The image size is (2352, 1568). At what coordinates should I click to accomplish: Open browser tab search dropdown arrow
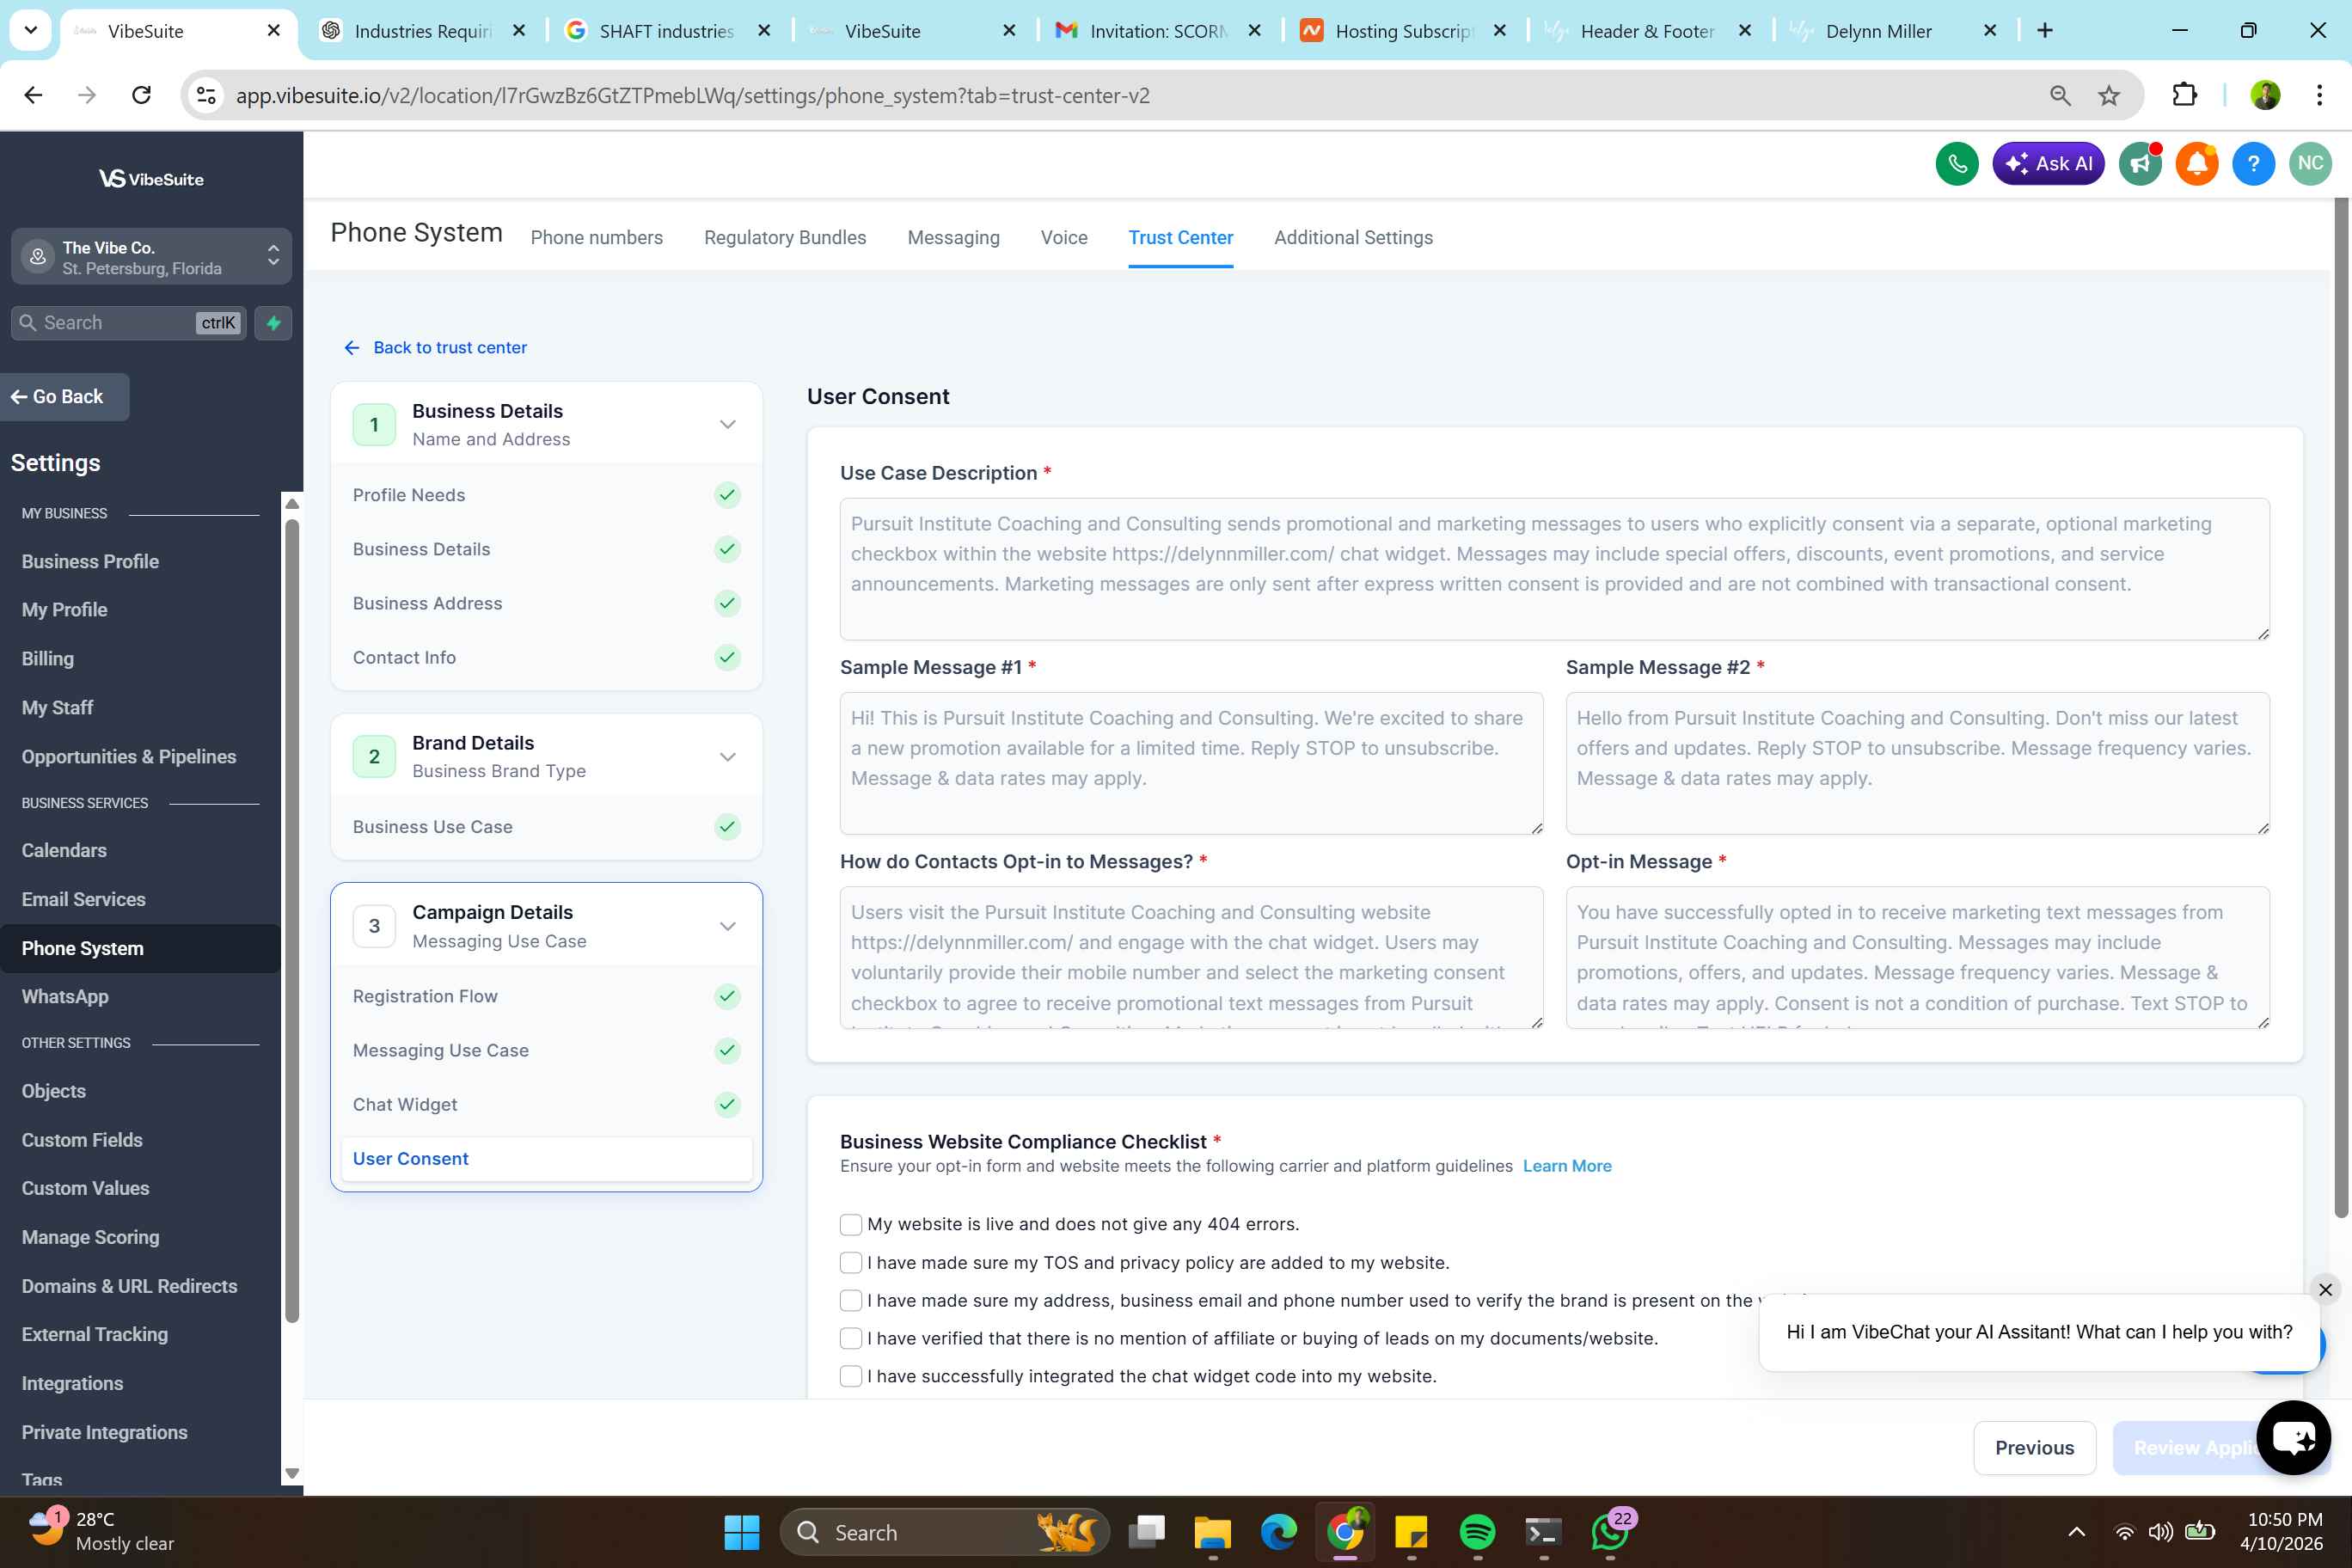pos(31,30)
